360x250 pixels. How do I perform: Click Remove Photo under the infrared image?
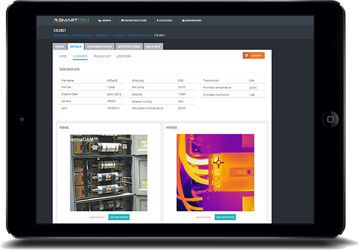click(x=203, y=217)
